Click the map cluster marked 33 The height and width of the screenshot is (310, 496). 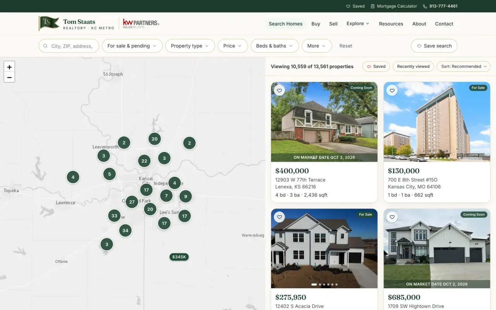click(114, 216)
